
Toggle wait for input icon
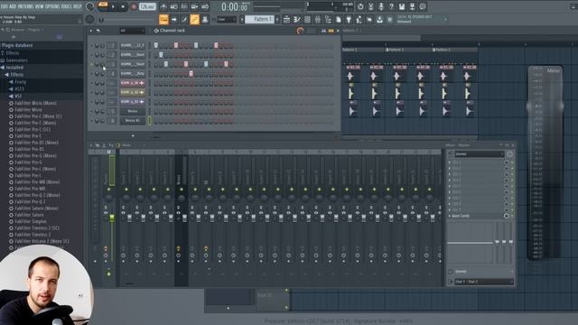tap(173, 6)
